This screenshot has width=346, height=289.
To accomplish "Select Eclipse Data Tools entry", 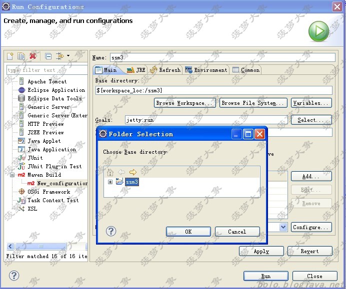I will pyautogui.click(x=54, y=98).
